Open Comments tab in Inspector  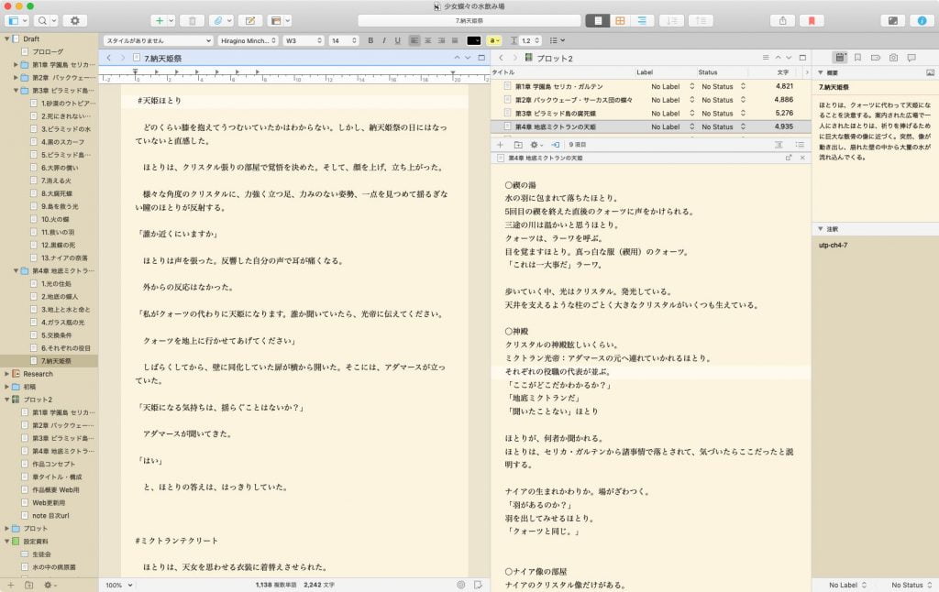click(911, 58)
